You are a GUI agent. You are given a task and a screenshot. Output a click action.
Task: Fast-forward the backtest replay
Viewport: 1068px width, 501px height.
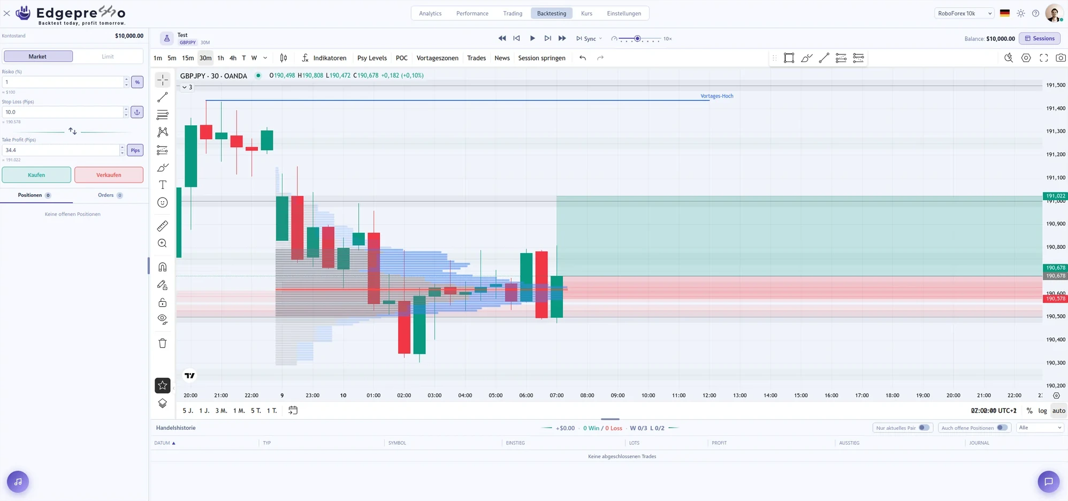pyautogui.click(x=562, y=39)
